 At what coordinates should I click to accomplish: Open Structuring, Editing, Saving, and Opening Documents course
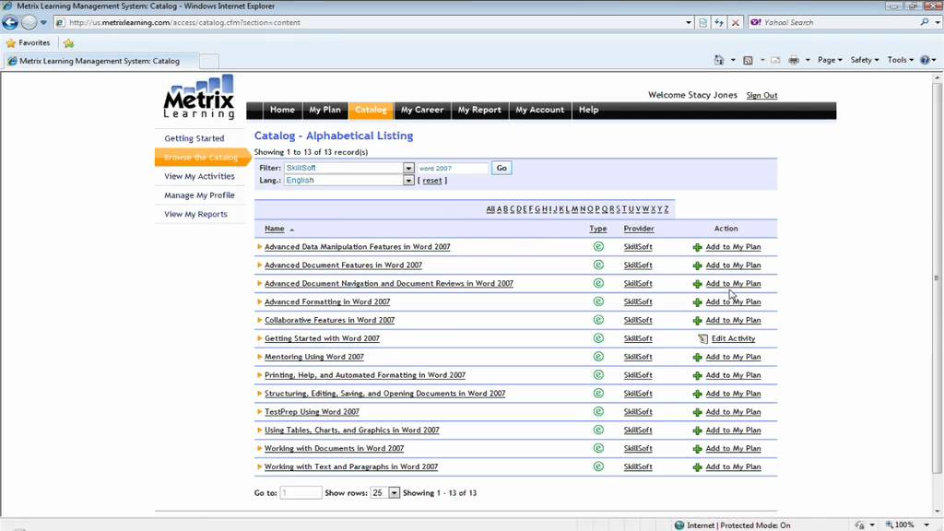pos(384,393)
